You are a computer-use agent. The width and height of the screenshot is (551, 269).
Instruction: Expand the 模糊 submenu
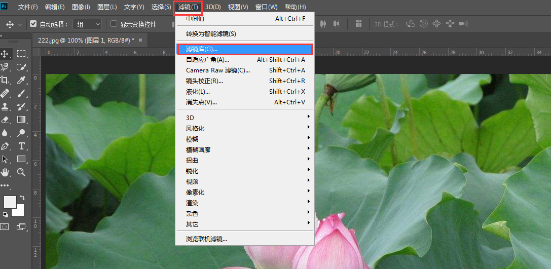(x=244, y=139)
